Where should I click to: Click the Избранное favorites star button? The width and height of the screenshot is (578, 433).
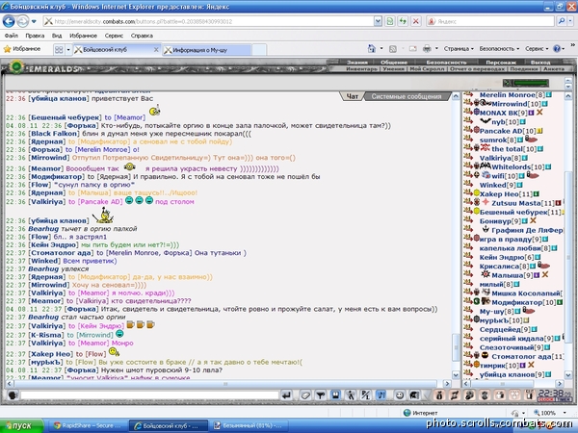[22, 49]
